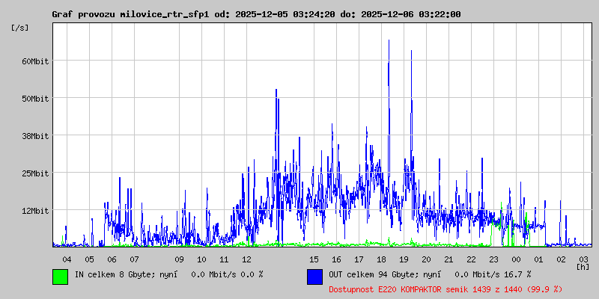Click the hour 04 x-axis label
This screenshot has height=299, width=599.
pos(67,259)
